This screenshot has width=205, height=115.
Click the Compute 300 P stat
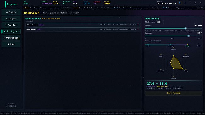click(55, 3)
